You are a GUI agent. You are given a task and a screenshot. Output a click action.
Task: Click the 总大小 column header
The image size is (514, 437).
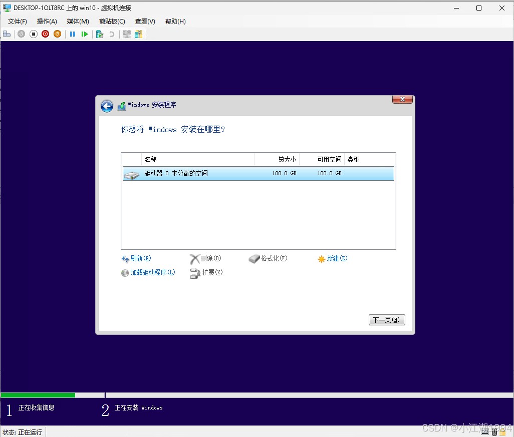[277, 160]
